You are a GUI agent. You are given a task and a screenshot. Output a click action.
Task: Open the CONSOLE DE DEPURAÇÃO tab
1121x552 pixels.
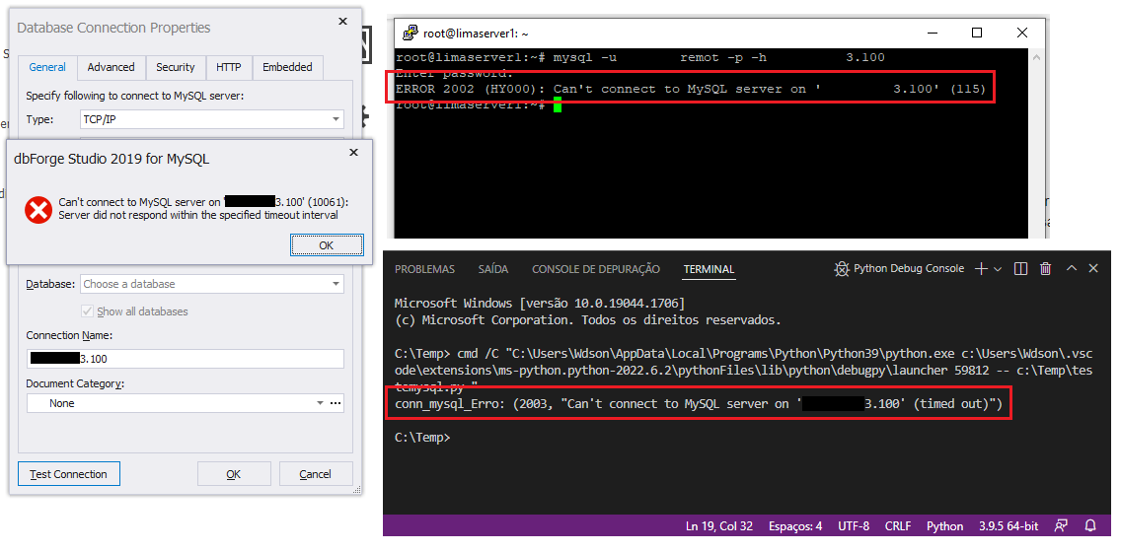tap(596, 269)
